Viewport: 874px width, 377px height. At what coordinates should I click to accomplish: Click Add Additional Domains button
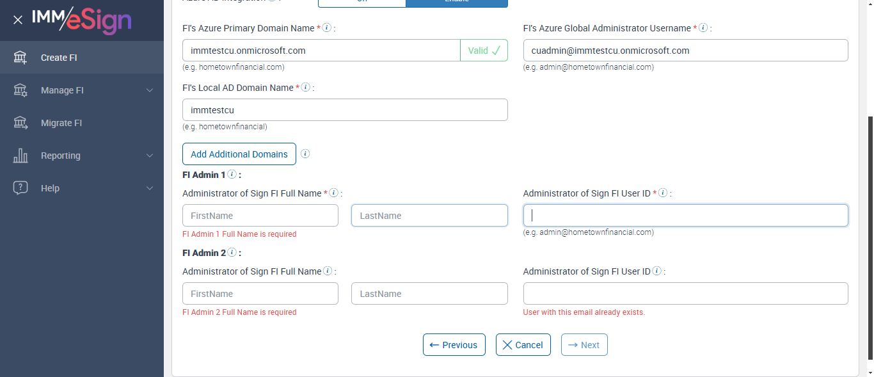coord(239,154)
